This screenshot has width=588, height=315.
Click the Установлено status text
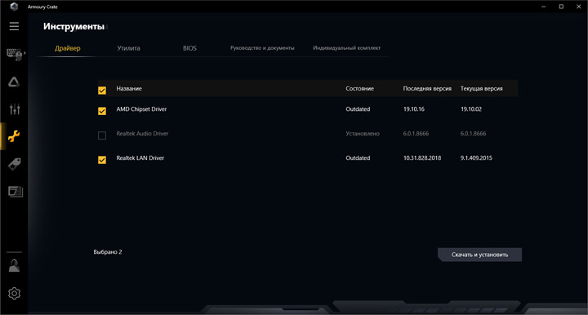pyautogui.click(x=363, y=133)
